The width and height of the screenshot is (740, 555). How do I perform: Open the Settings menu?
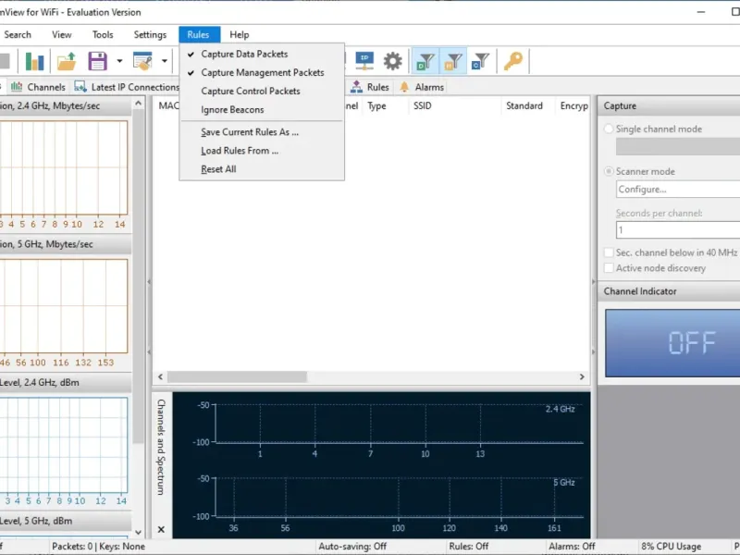[x=150, y=35]
